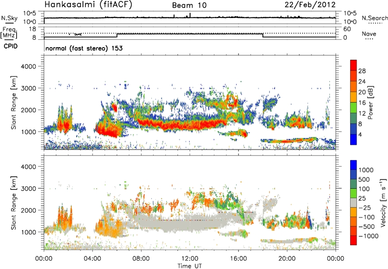The width and height of the screenshot is (388, 269).
Task: Click the Slant Range label of the power plot
Action: (14, 102)
